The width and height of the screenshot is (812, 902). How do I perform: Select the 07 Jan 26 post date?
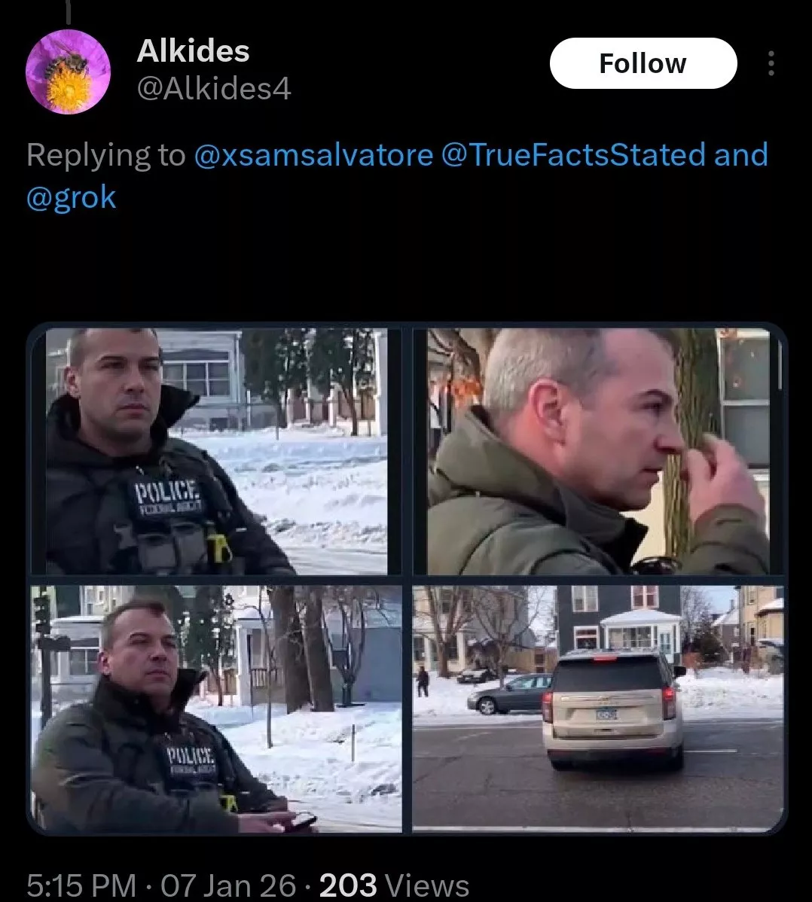tap(228, 885)
